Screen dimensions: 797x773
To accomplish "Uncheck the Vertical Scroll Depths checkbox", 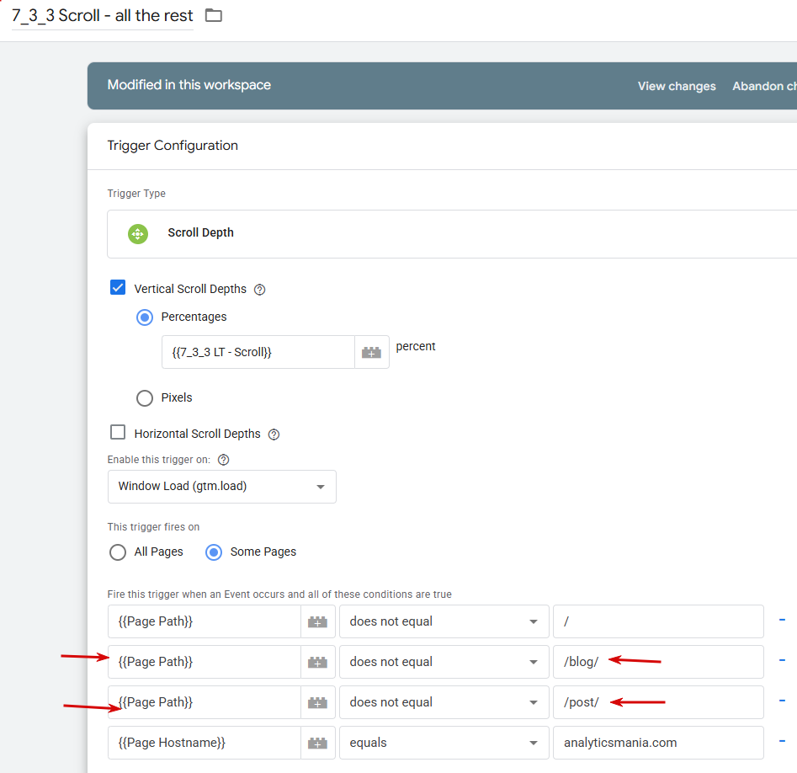I will [118, 288].
